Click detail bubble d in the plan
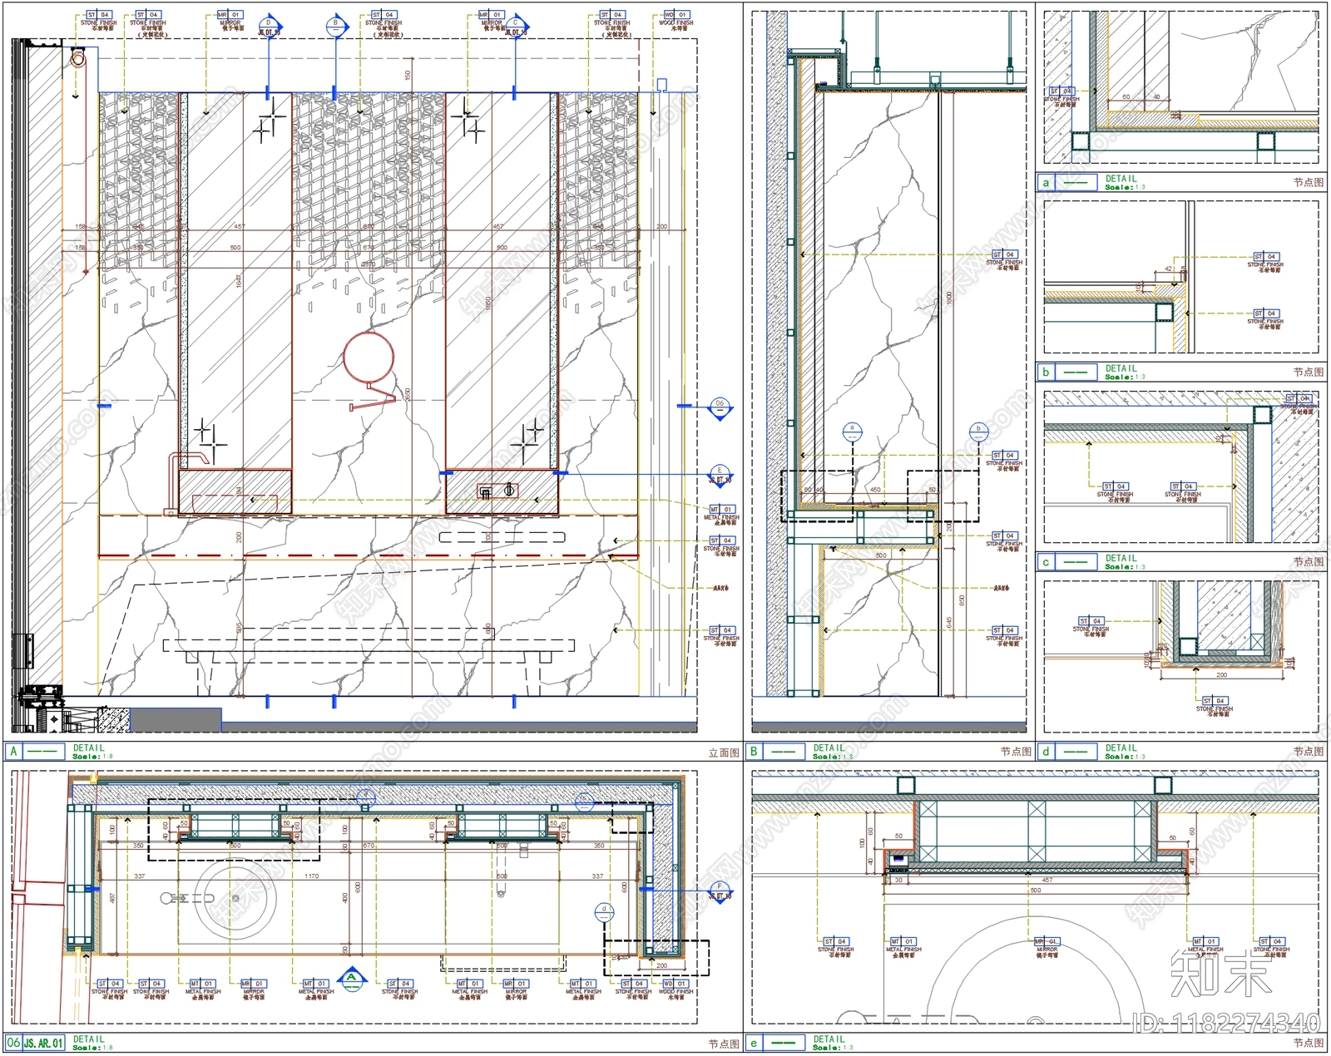This screenshot has height=1056, width=1331. click(x=605, y=912)
